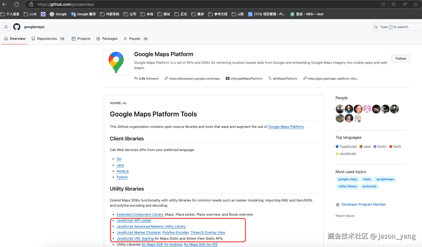Click the GitHub Octocat logo
Viewport: 422px width, 247px height.
pyautogui.click(x=17, y=27)
